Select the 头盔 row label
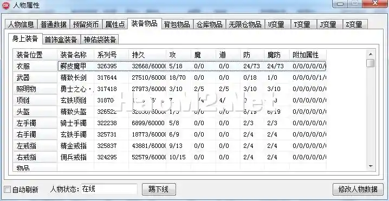Image resolution: width=389 pixels, height=201 pixels. click(35, 112)
